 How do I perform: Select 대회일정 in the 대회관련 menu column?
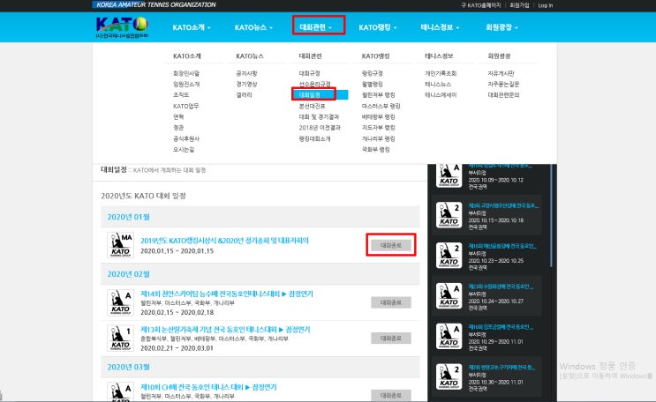[310, 95]
